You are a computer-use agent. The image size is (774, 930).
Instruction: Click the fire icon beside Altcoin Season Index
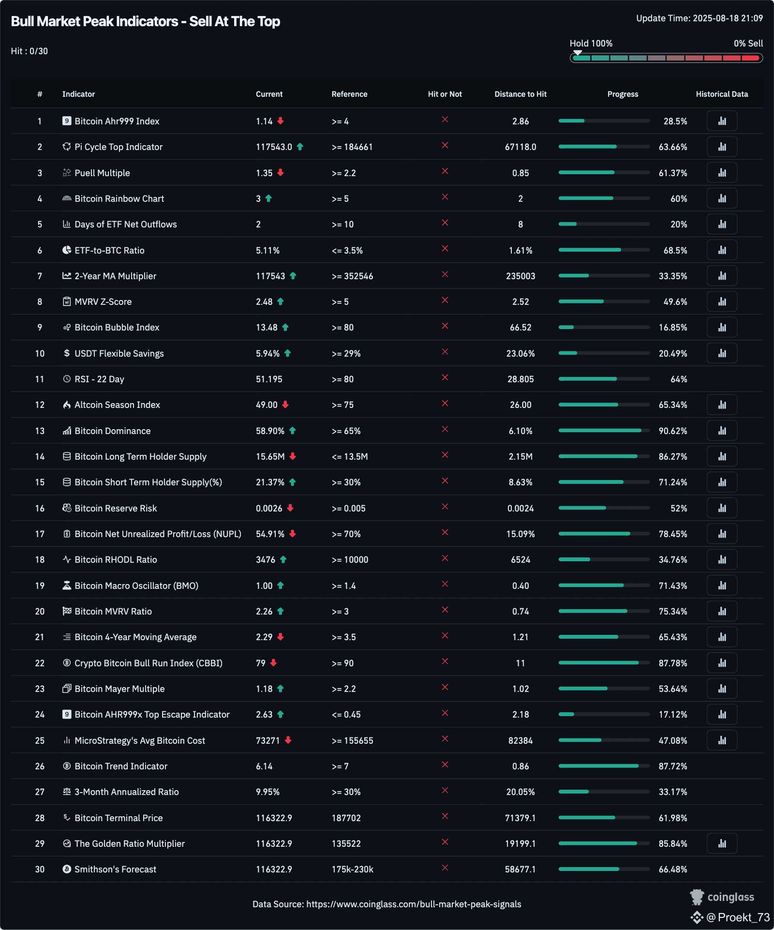[67, 405]
